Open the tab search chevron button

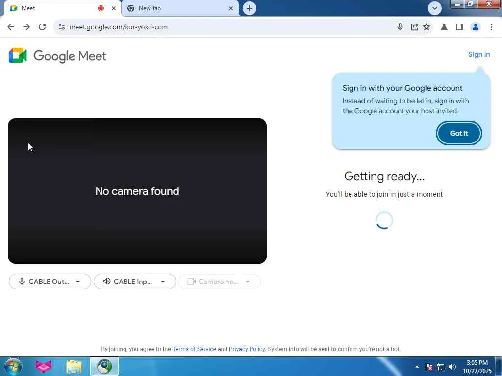click(434, 8)
